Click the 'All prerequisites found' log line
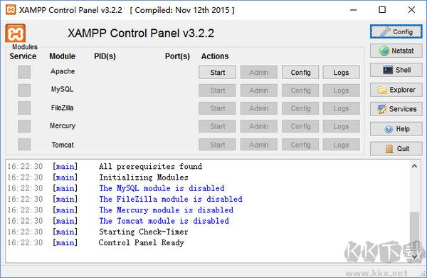This screenshot has height=278, width=427. pos(150,166)
